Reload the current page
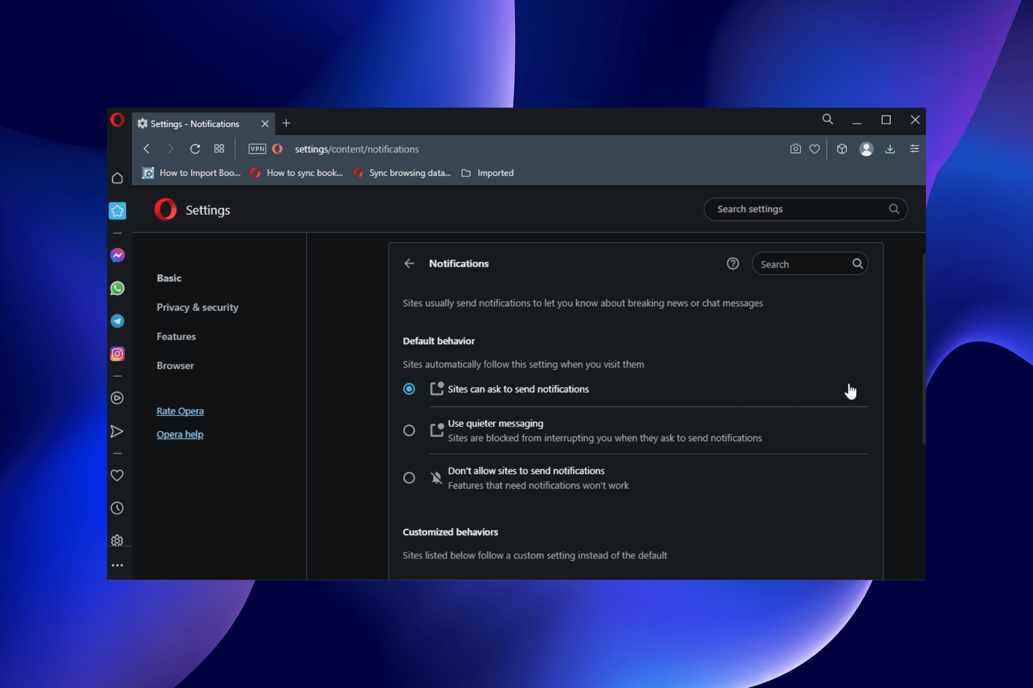1033x688 pixels. pyautogui.click(x=195, y=149)
